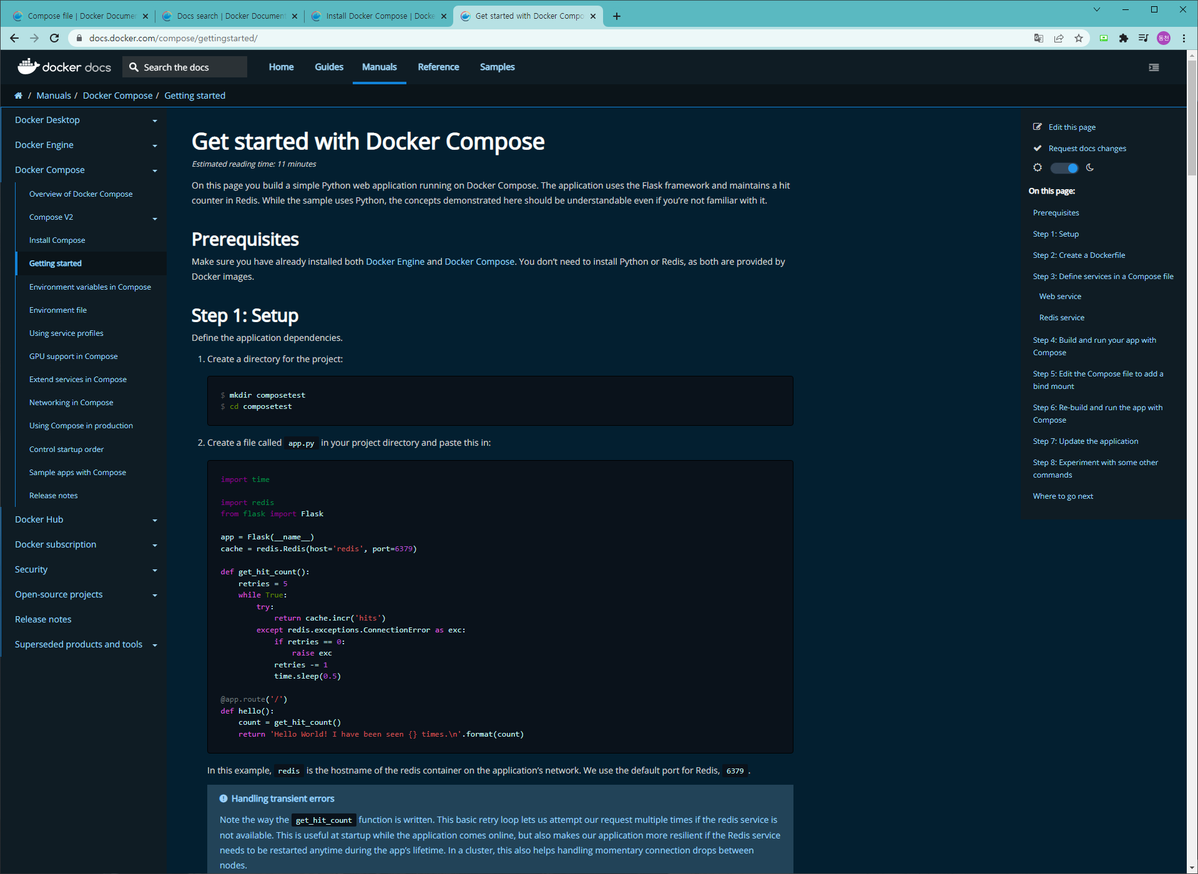Screen dimensions: 1198x874
Task: Open Environment variables in Compose
Action: coord(90,287)
